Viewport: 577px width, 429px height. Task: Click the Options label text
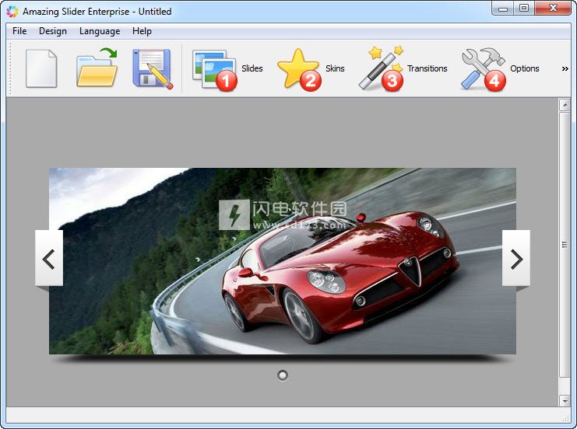coord(524,68)
